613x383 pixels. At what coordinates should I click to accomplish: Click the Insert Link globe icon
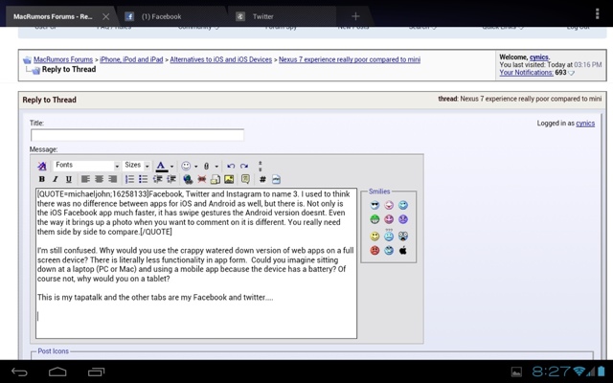click(188, 179)
